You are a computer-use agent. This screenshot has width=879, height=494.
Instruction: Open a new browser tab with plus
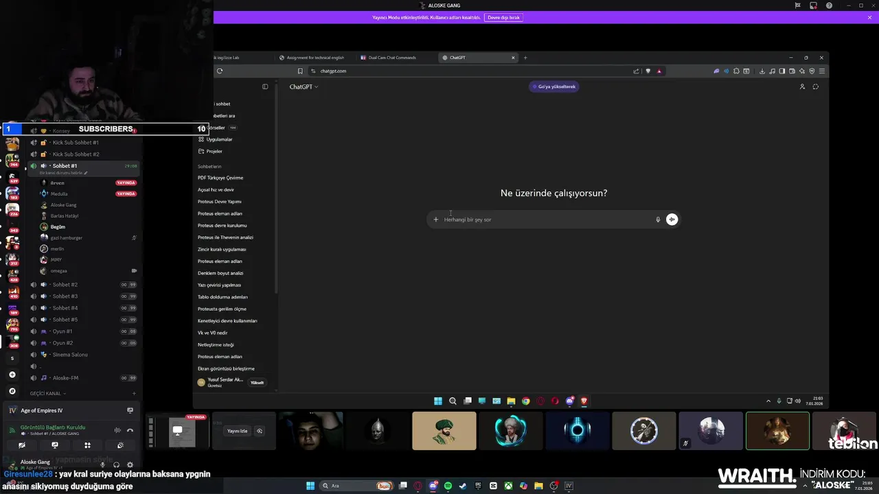pyautogui.click(x=525, y=58)
